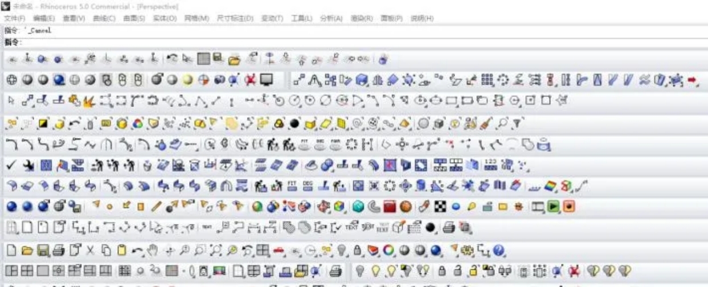
Task: Click black sphere left of printer in drafting toolbar
Action: point(431,228)
